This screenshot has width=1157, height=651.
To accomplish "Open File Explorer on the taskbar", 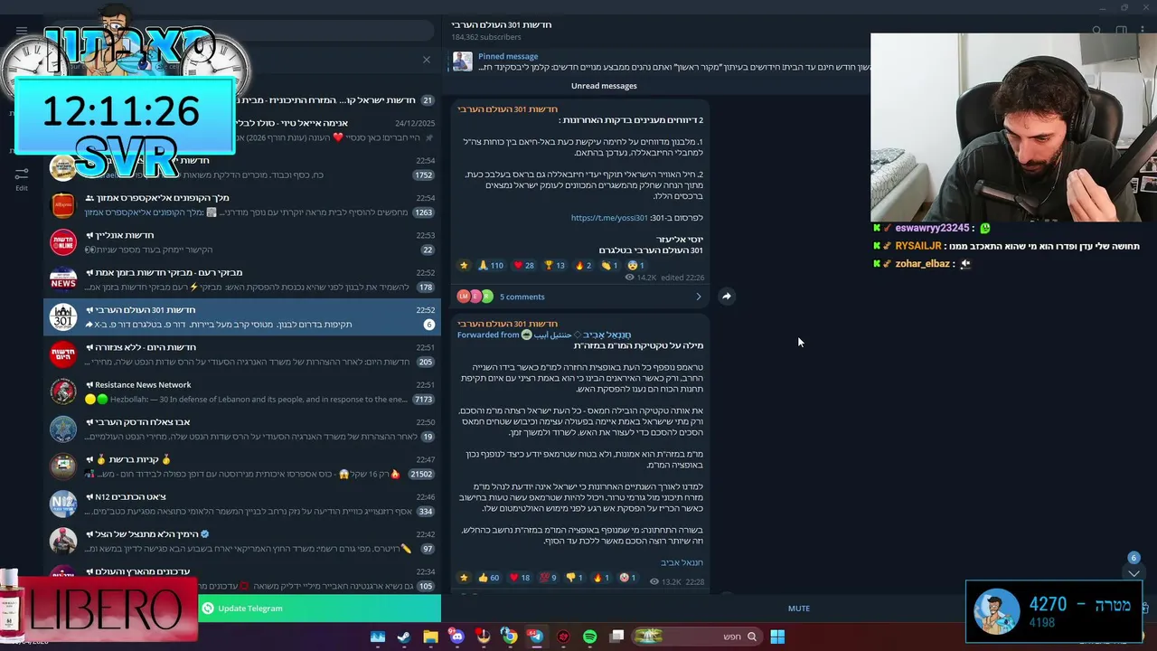I will [x=430, y=637].
